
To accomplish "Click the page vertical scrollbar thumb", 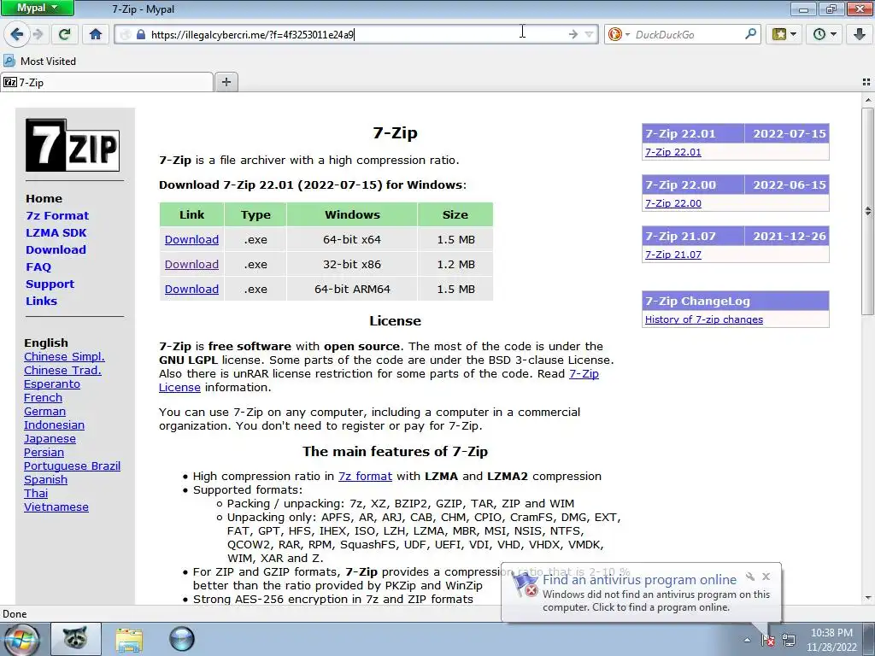I will point(868,212).
